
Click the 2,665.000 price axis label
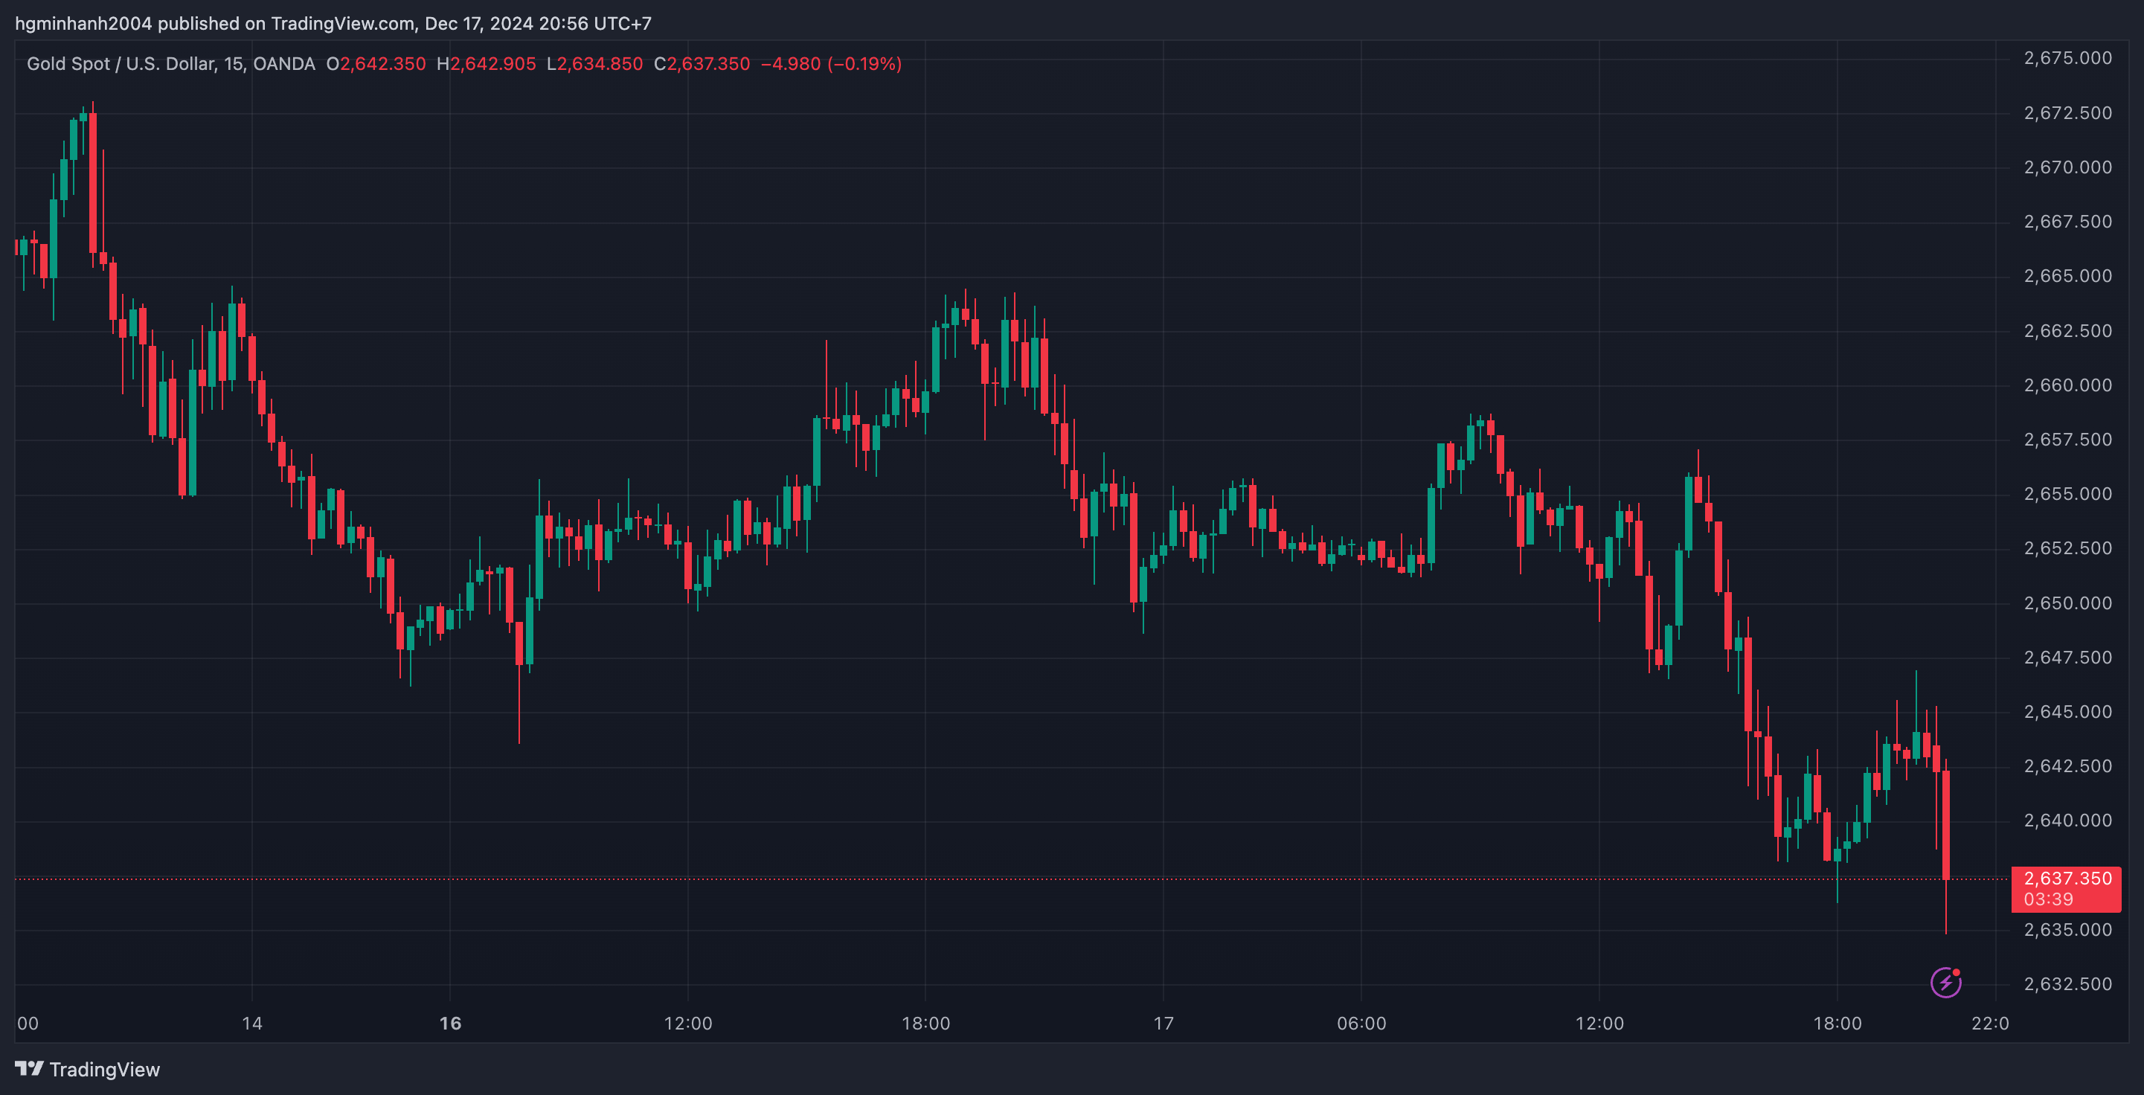(x=2067, y=276)
